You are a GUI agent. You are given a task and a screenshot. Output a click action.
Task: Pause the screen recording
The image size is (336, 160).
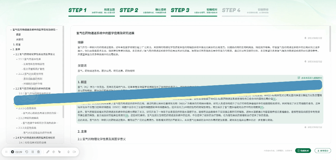pyautogui.click(x=33, y=152)
